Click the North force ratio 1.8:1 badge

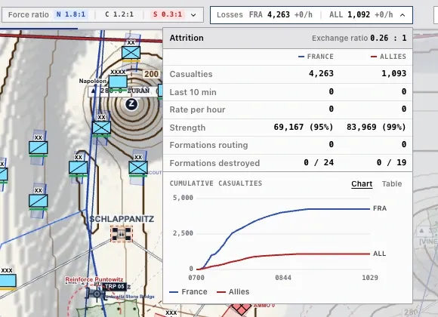click(71, 14)
